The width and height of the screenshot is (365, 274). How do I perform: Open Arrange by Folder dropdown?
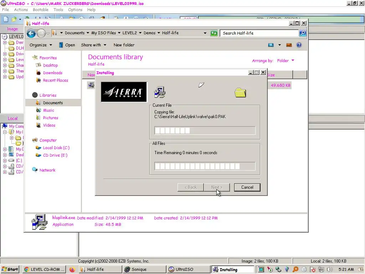point(286,61)
